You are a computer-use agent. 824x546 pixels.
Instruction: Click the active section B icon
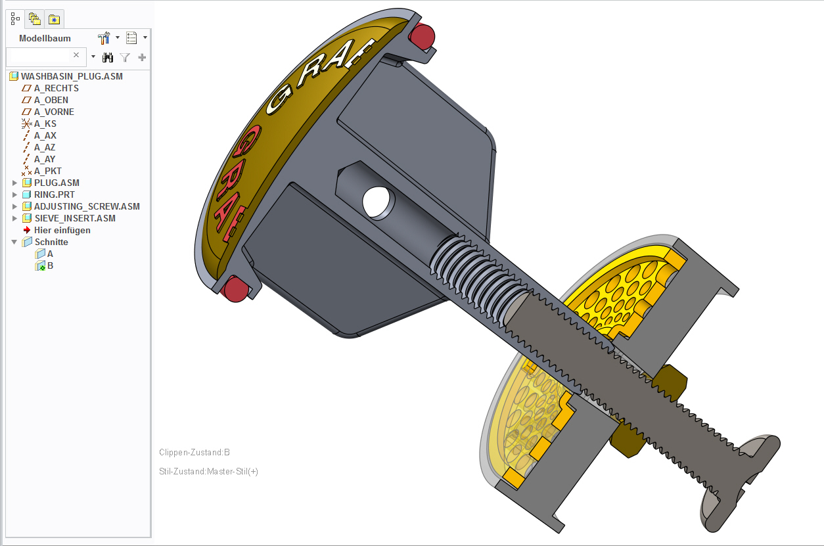[40, 265]
